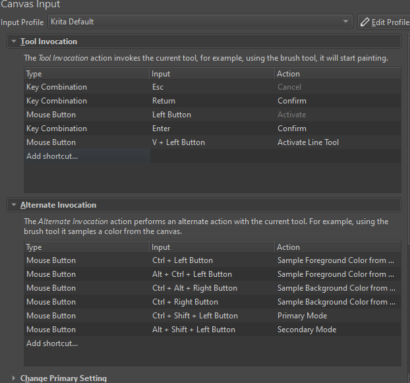The width and height of the screenshot is (410, 383).
Task: Select the V + Left Button input
Action: (178, 142)
